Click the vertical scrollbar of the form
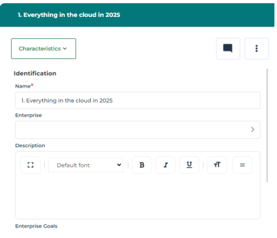Image resolution: width=277 pixels, height=238 pixels. (267, 125)
